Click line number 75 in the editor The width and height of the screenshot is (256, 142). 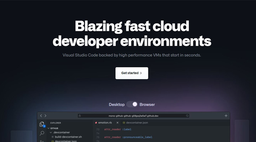point(98,137)
